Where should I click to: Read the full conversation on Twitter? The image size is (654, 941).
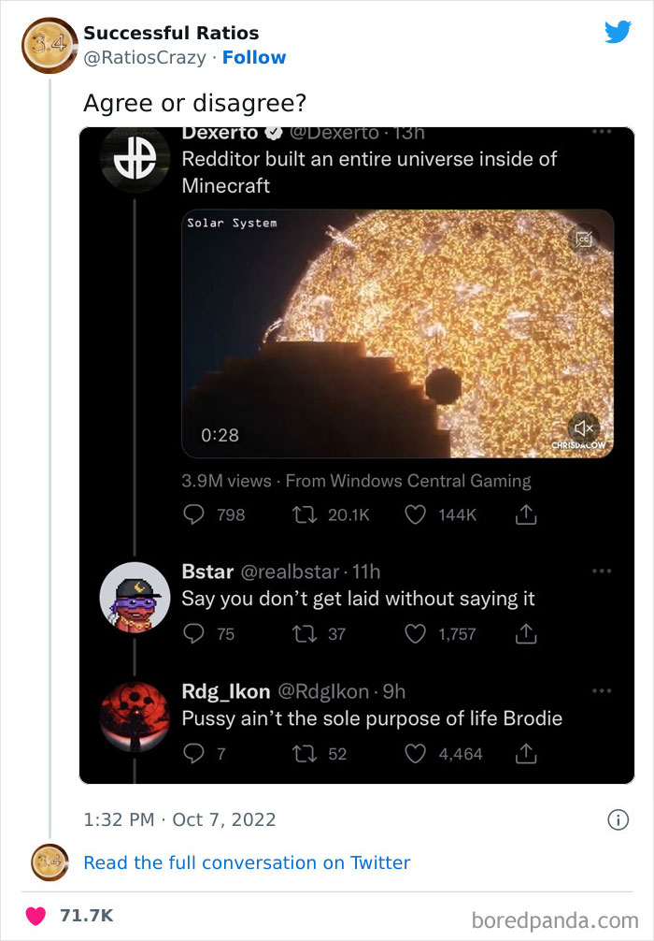[247, 862]
